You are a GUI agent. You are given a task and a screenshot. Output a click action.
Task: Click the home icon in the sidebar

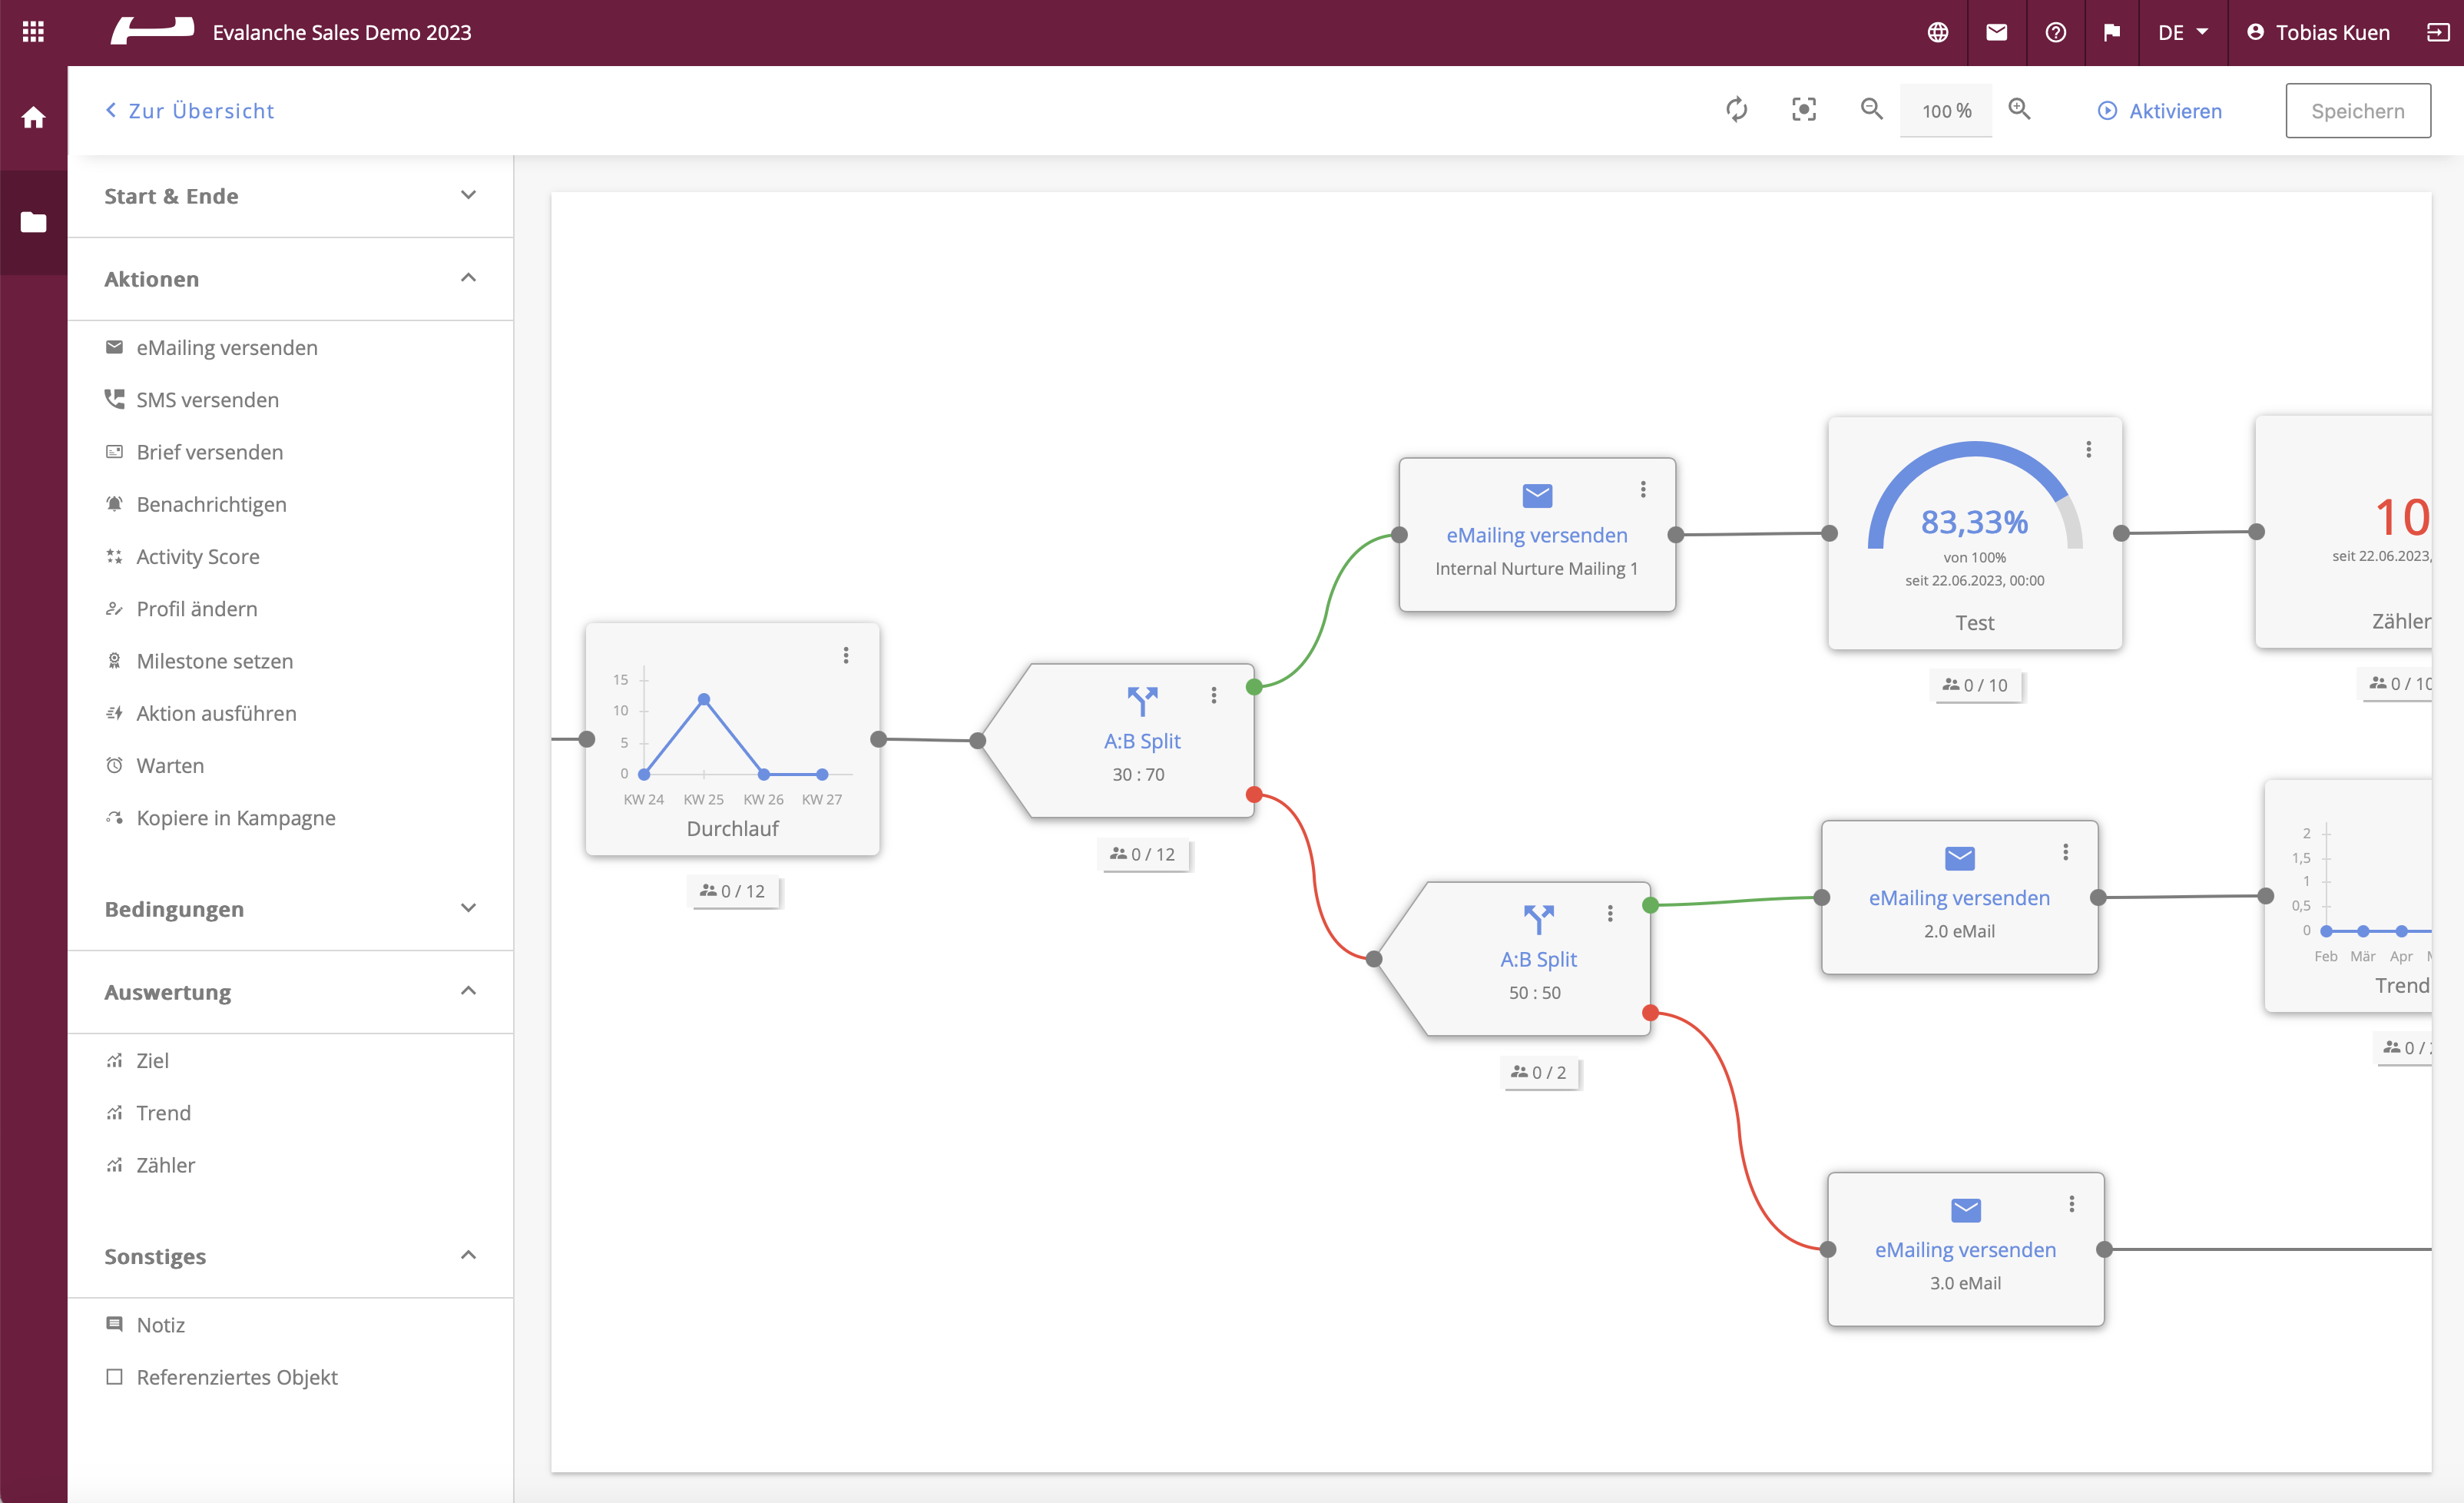tap(33, 118)
